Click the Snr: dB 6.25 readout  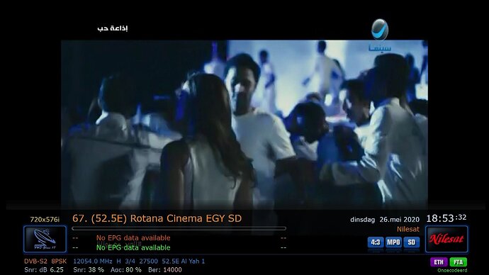[44, 270]
